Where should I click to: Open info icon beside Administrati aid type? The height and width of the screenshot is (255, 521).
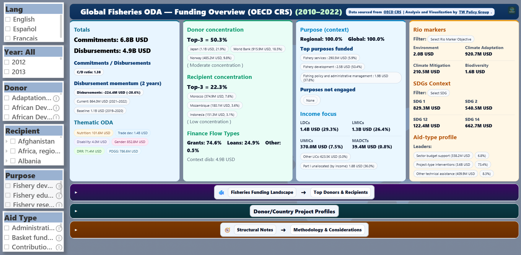(x=59, y=228)
